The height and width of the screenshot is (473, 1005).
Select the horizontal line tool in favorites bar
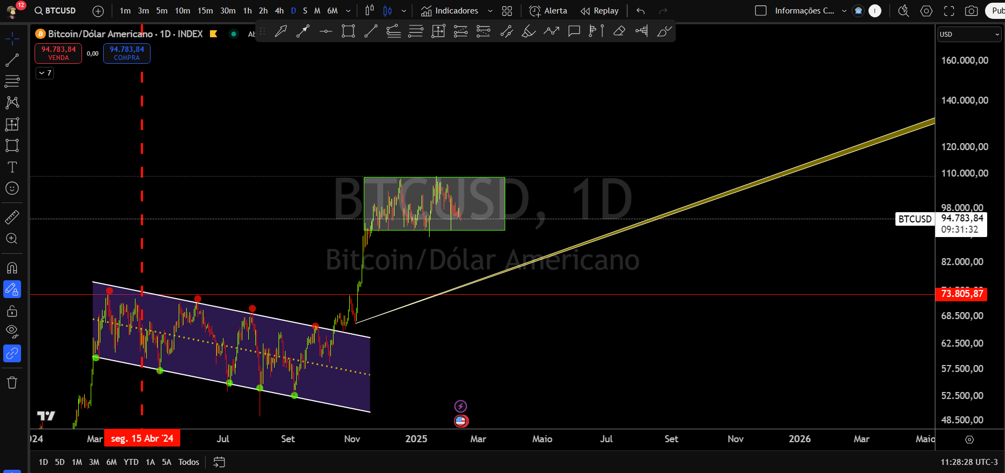pyautogui.click(x=325, y=31)
